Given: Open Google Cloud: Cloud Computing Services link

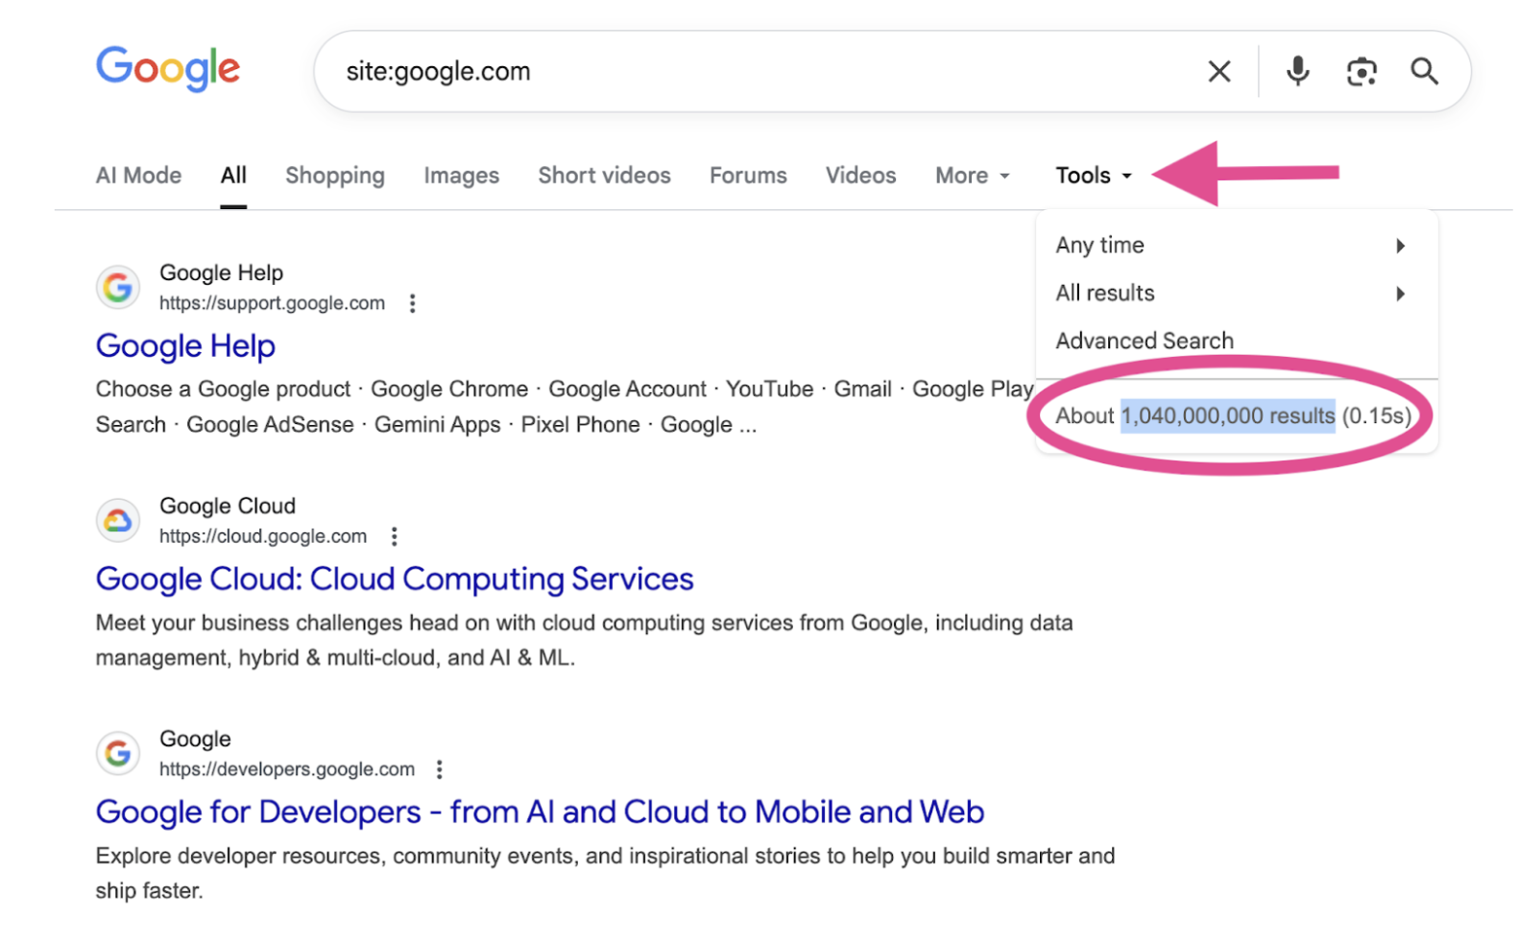Looking at the screenshot, I should tap(395, 579).
